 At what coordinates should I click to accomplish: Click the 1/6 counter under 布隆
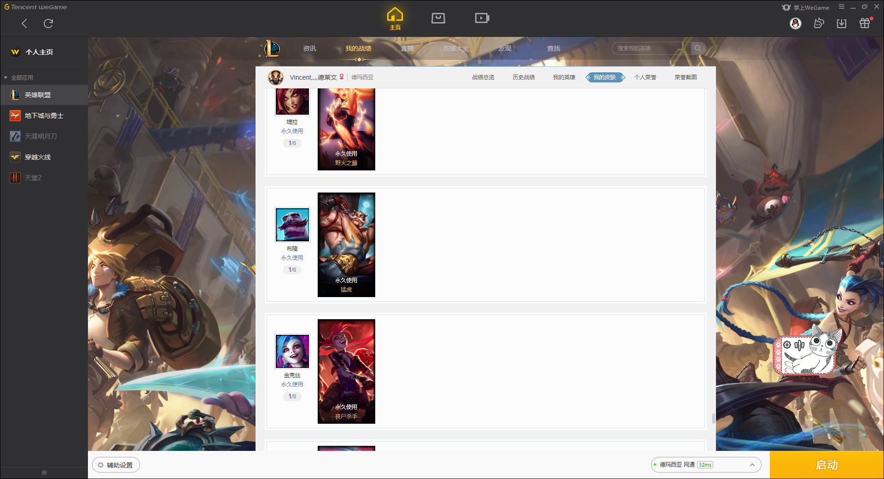[x=292, y=270]
